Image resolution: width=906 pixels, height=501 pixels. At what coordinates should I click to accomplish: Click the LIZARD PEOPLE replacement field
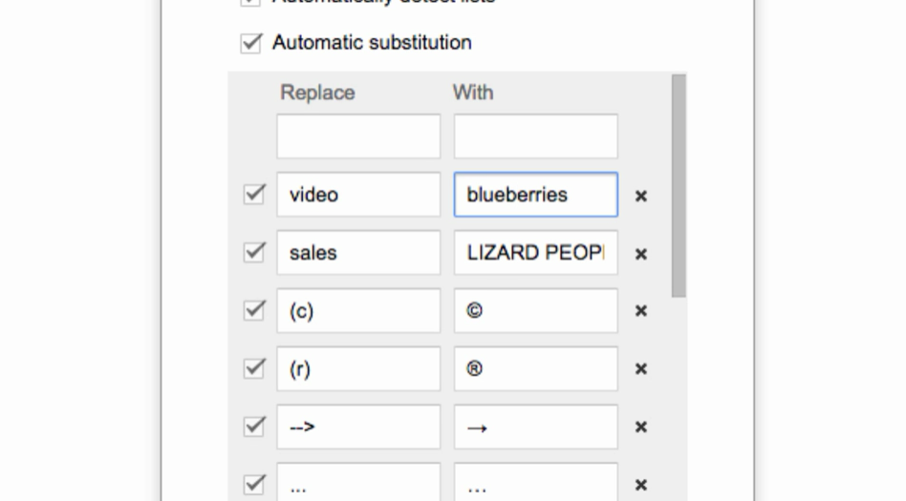pos(535,253)
